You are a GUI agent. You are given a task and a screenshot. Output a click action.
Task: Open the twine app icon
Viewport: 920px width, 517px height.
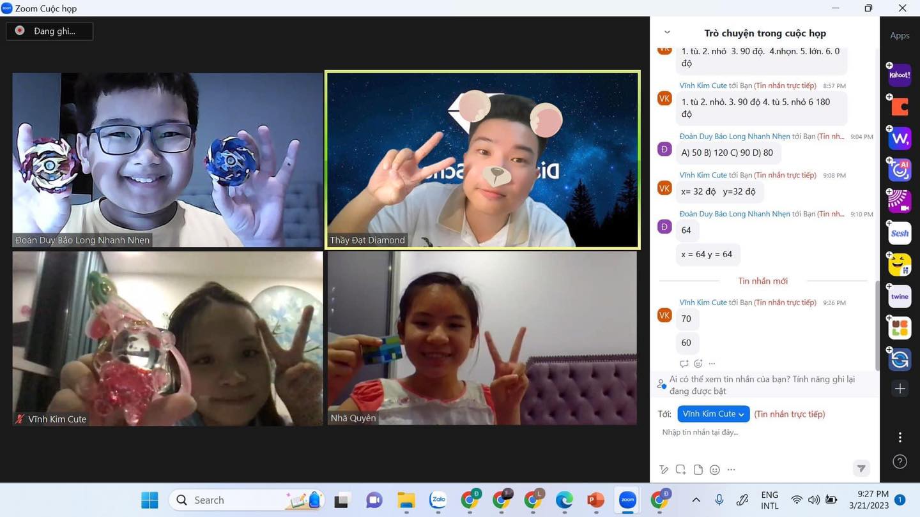pos(900,296)
